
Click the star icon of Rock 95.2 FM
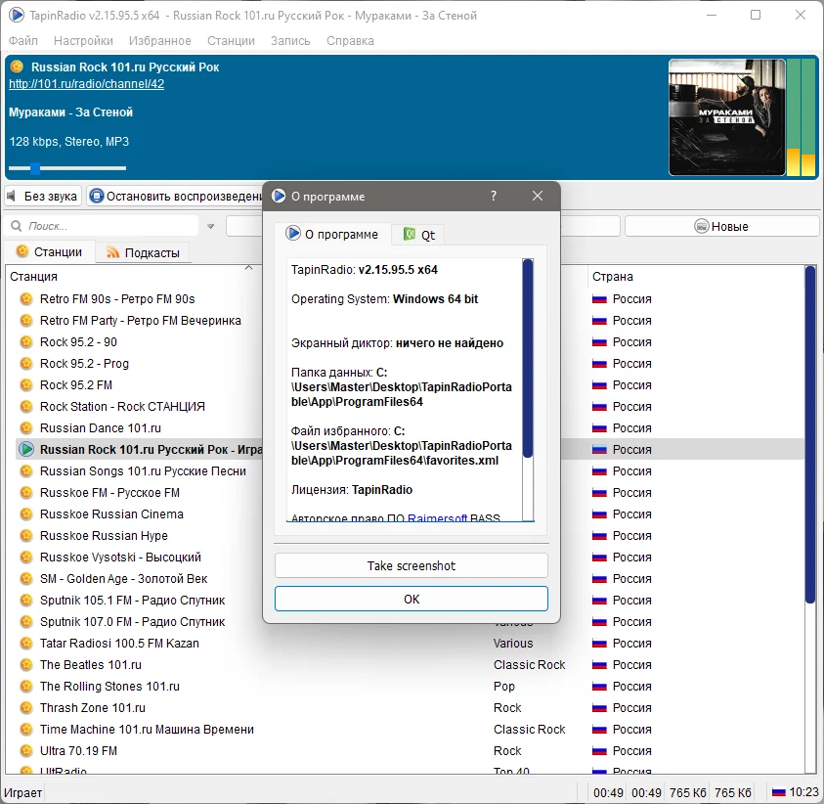[x=25, y=385]
